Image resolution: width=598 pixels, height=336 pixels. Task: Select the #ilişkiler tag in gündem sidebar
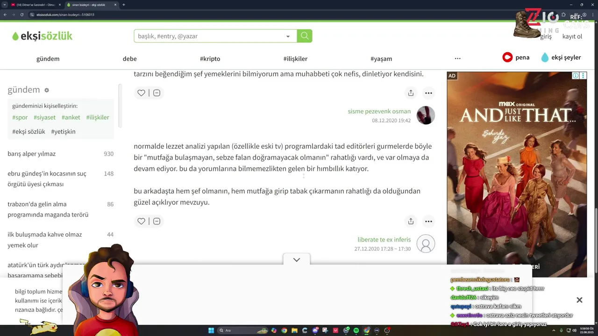pos(98,118)
